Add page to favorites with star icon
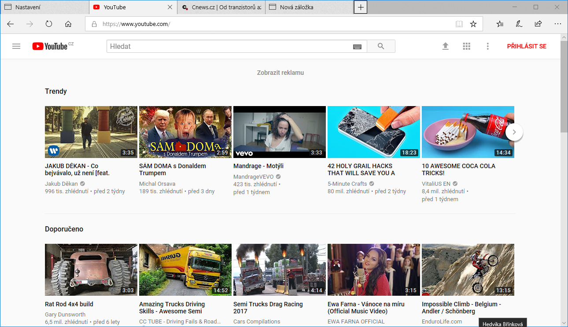The width and height of the screenshot is (568, 327). pyautogui.click(x=473, y=24)
